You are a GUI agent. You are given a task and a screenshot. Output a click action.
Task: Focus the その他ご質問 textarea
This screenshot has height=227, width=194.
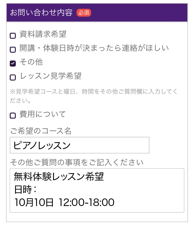click(97, 190)
